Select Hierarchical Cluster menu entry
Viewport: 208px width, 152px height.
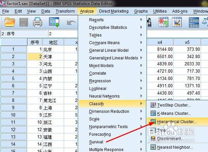pos(177,122)
